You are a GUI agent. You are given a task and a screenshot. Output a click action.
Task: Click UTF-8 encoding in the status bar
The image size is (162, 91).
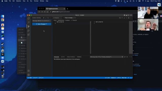coord(119,78)
